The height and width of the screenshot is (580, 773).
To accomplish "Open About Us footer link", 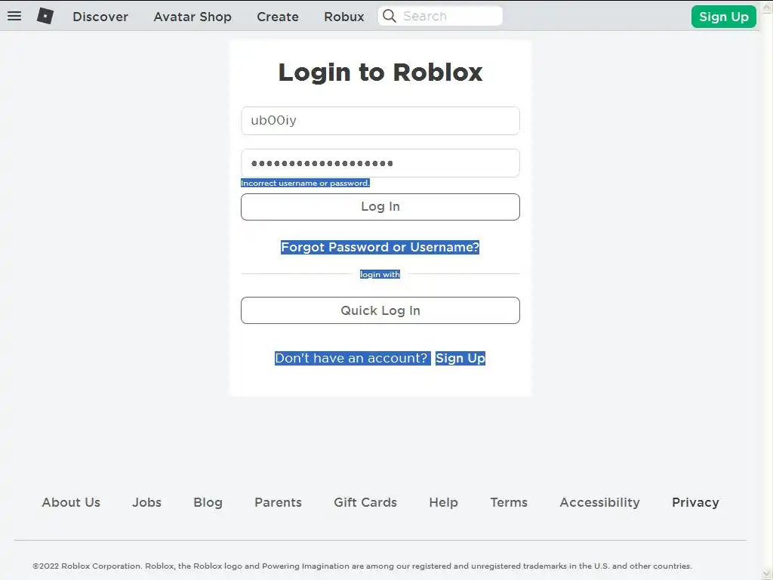I will (71, 502).
